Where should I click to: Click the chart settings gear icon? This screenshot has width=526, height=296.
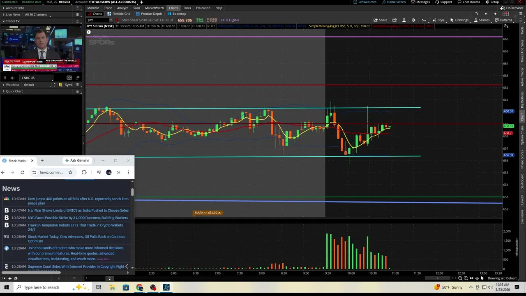click(x=413, y=20)
